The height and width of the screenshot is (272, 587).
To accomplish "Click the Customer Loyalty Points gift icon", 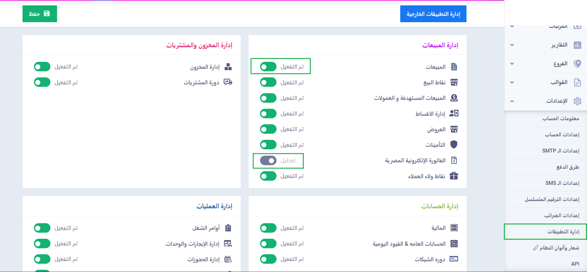I will pos(454,176).
